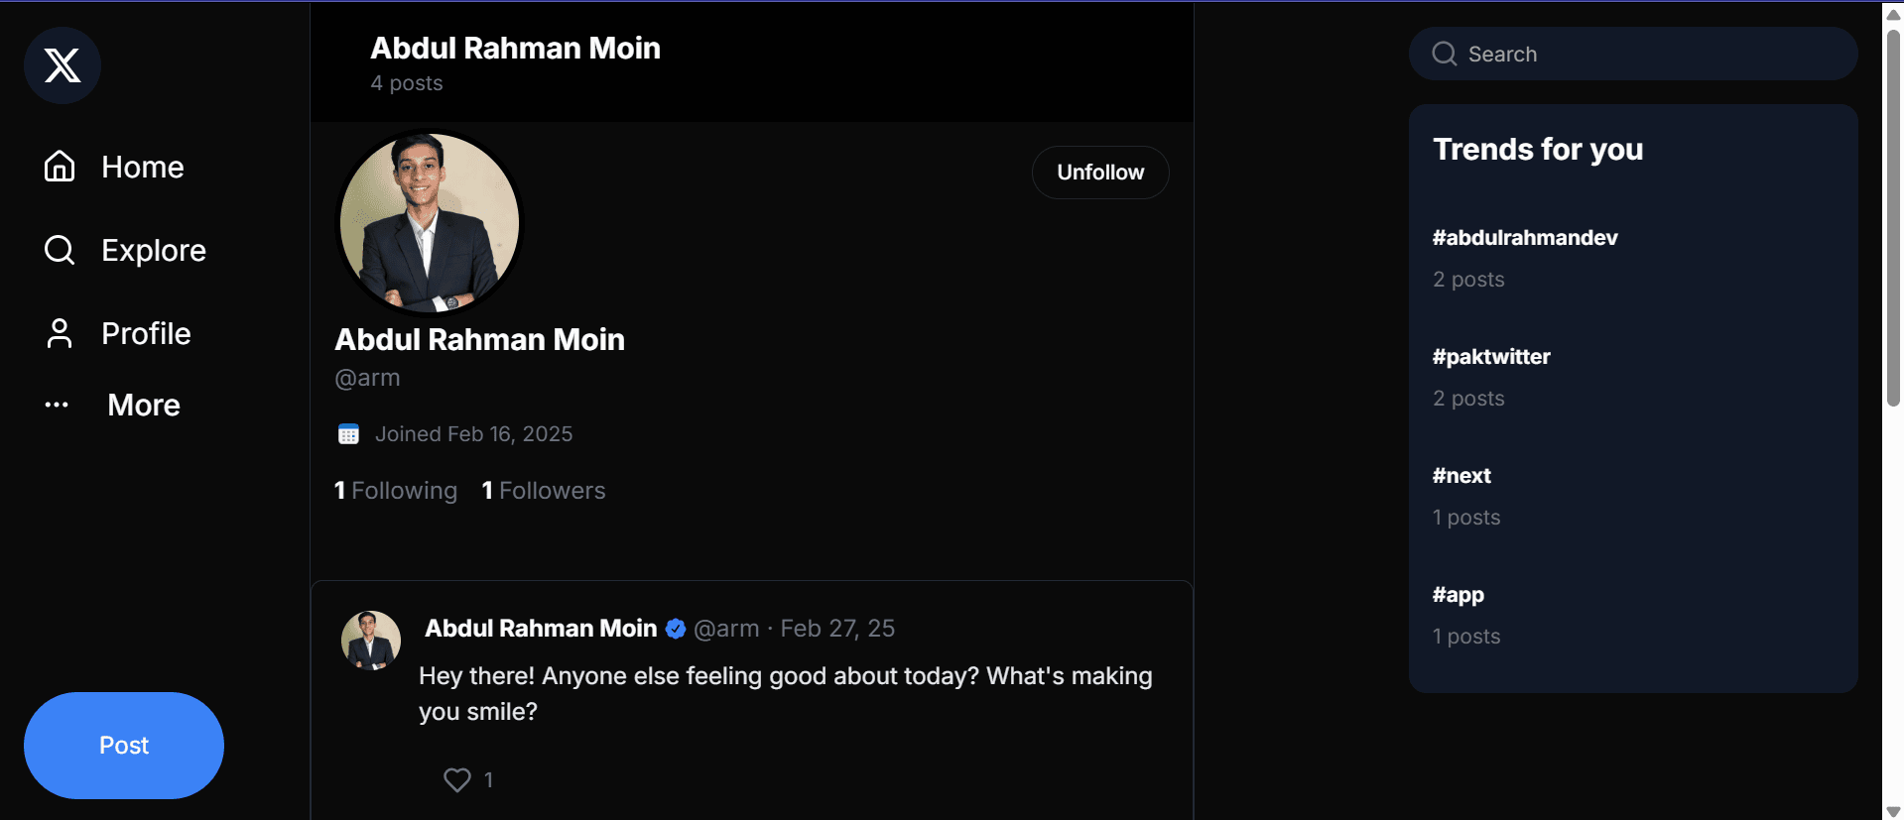Viewport: 1904px width, 820px height.
Task: Open the #abdulrahmandev trend
Action: tap(1525, 237)
